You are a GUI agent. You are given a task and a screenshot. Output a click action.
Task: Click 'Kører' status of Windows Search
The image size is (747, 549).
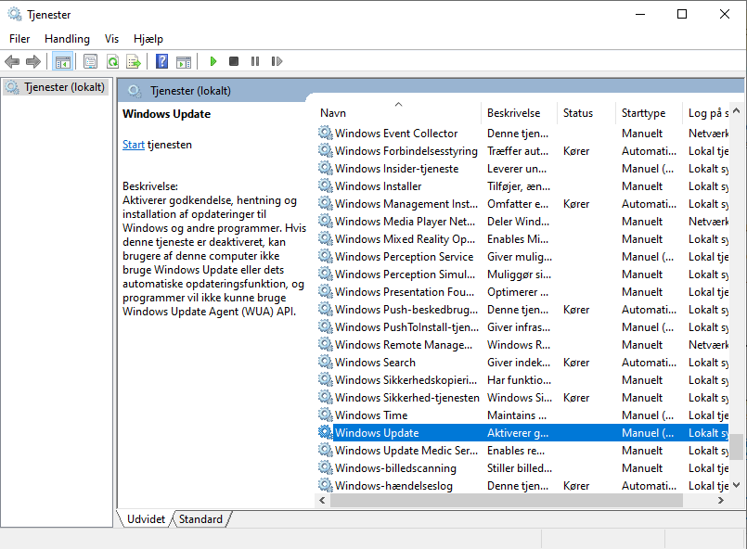pyautogui.click(x=576, y=363)
